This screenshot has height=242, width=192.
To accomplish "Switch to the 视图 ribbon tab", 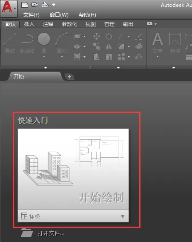I will pyautogui.click(x=91, y=24).
